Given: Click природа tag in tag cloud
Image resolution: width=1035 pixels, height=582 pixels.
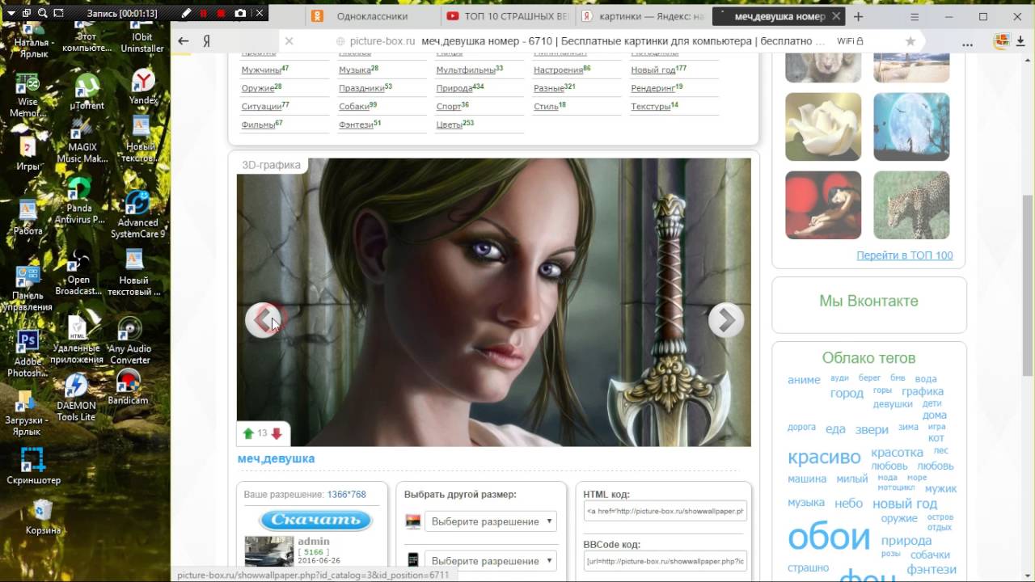Looking at the screenshot, I should [x=906, y=541].
